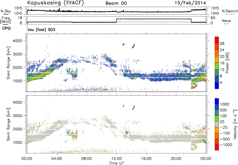Select the tau (fast) 503 text
238x165 pixels.
coord(42,29)
